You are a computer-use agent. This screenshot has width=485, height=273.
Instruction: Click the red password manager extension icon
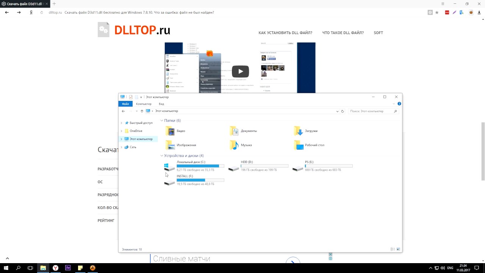coord(447,13)
